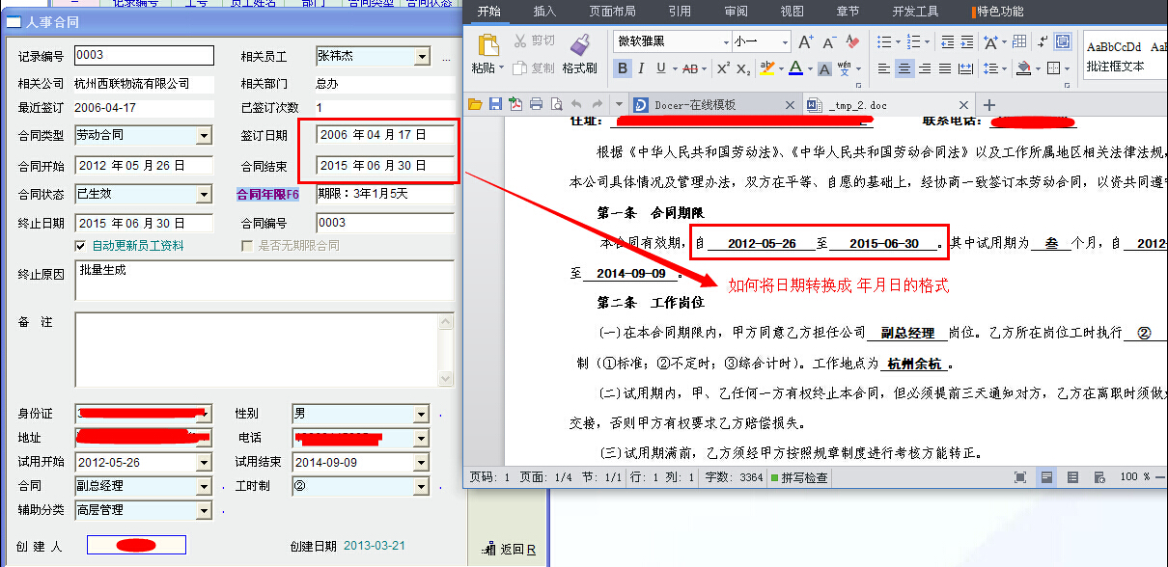Click the 终止原因 text field
This screenshot has width=1168, height=567.
(x=264, y=280)
